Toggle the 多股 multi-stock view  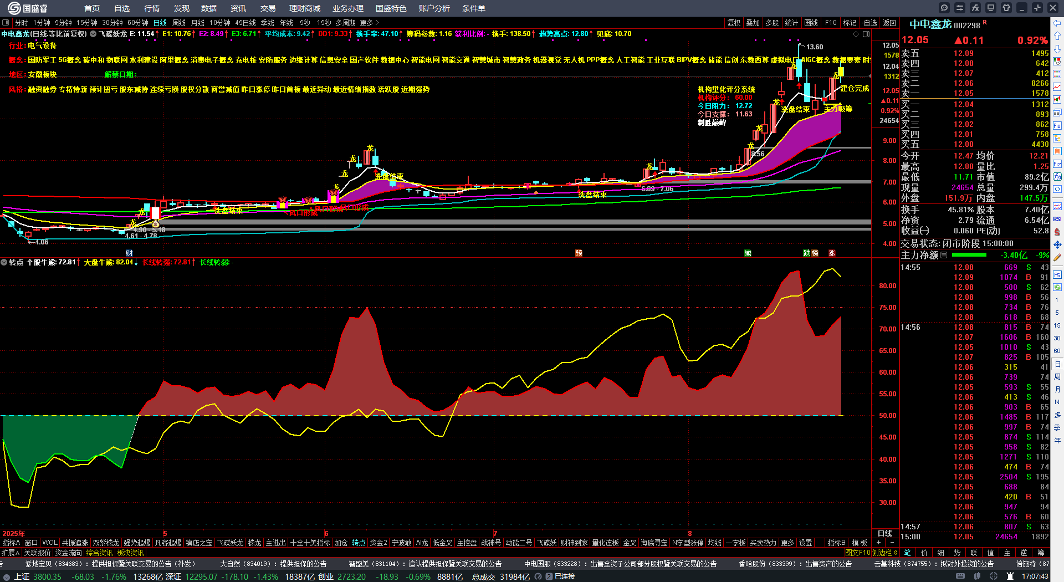pos(772,23)
